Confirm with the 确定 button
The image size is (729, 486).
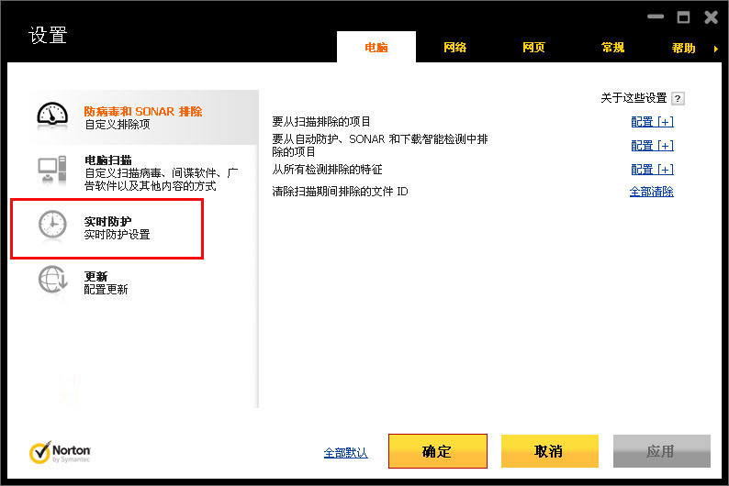[x=438, y=451]
